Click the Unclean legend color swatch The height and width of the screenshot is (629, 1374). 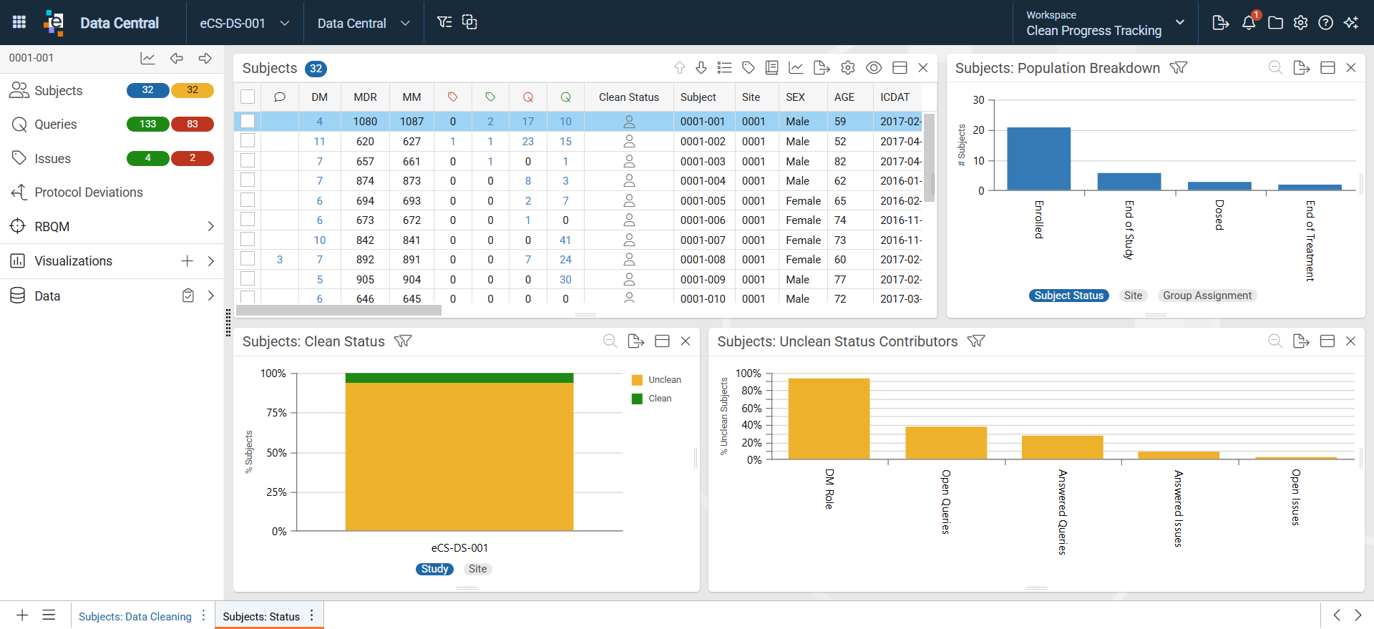pos(637,380)
